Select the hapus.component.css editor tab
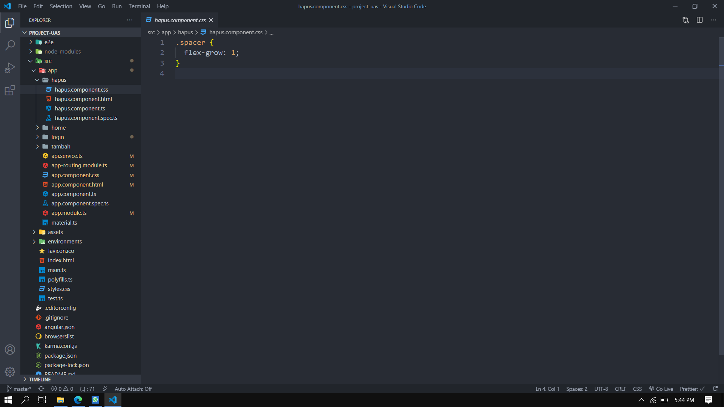 coord(179,20)
